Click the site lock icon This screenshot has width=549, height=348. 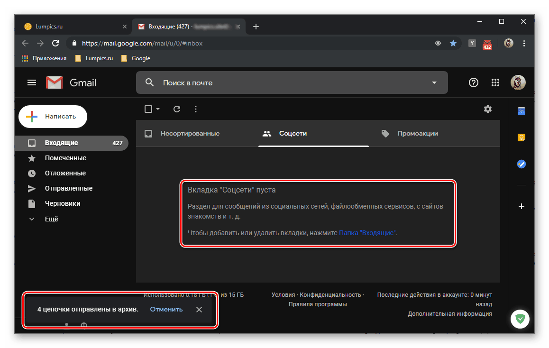[x=74, y=43]
